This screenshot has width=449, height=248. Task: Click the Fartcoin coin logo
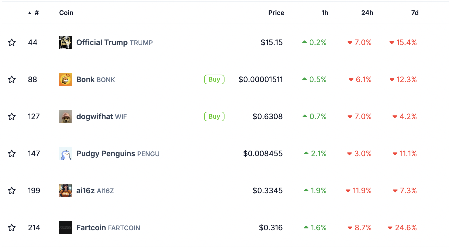[65, 228]
